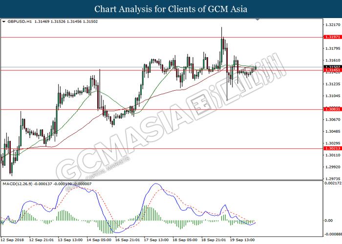Viewport: 342px width, 244px height.
Task: Click the 1.30485 price axis value
Action: (333, 131)
